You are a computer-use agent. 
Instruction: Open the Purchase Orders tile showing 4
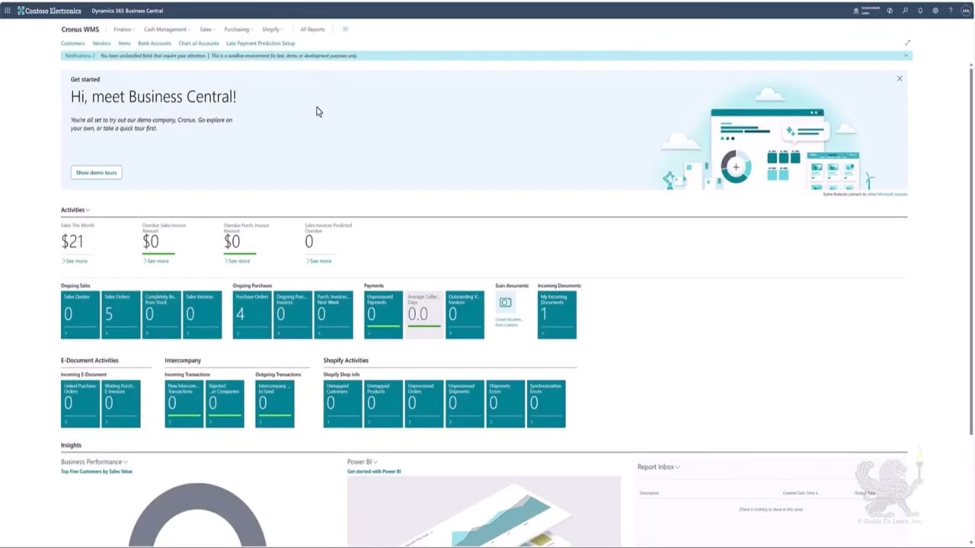[x=252, y=314]
